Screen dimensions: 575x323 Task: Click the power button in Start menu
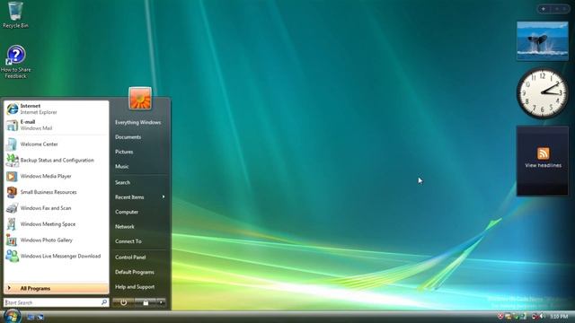[124, 302]
